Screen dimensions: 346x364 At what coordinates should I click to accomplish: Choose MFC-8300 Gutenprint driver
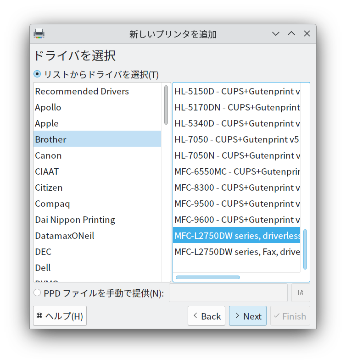236,188
